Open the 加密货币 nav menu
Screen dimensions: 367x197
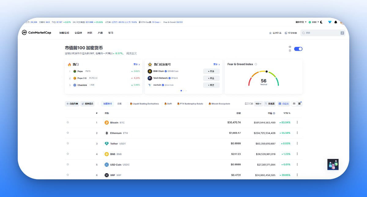click(x=64, y=33)
